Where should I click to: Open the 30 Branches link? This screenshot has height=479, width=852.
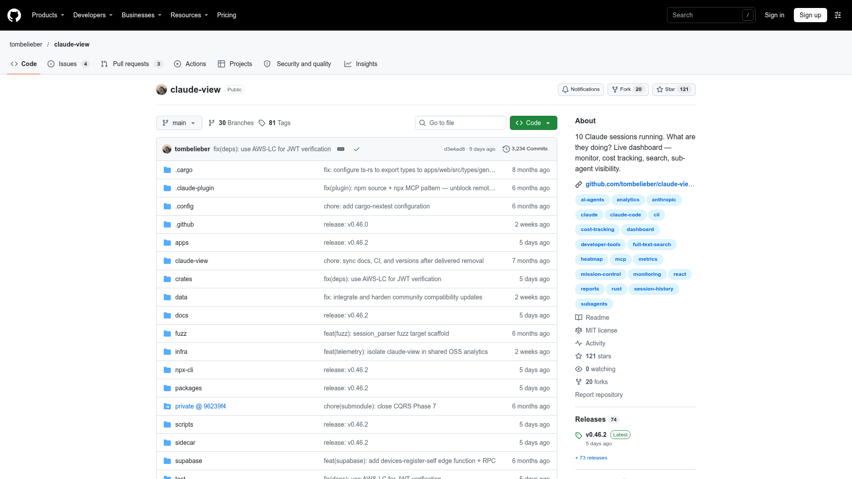(231, 123)
